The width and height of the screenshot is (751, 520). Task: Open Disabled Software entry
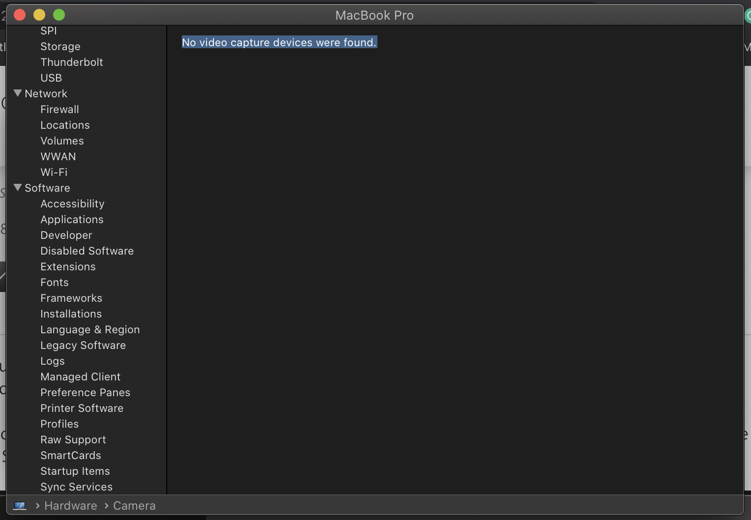[x=87, y=251]
